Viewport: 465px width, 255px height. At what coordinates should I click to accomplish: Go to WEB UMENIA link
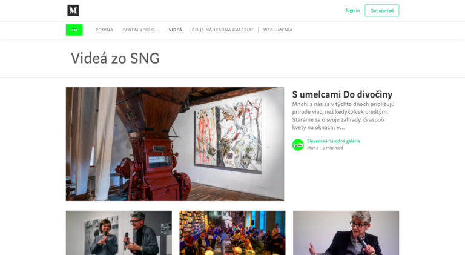(x=278, y=30)
